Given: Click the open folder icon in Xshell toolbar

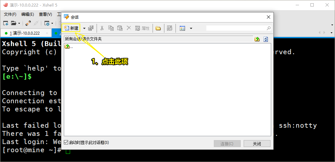Looking at the screenshot, I should (x=13, y=23).
